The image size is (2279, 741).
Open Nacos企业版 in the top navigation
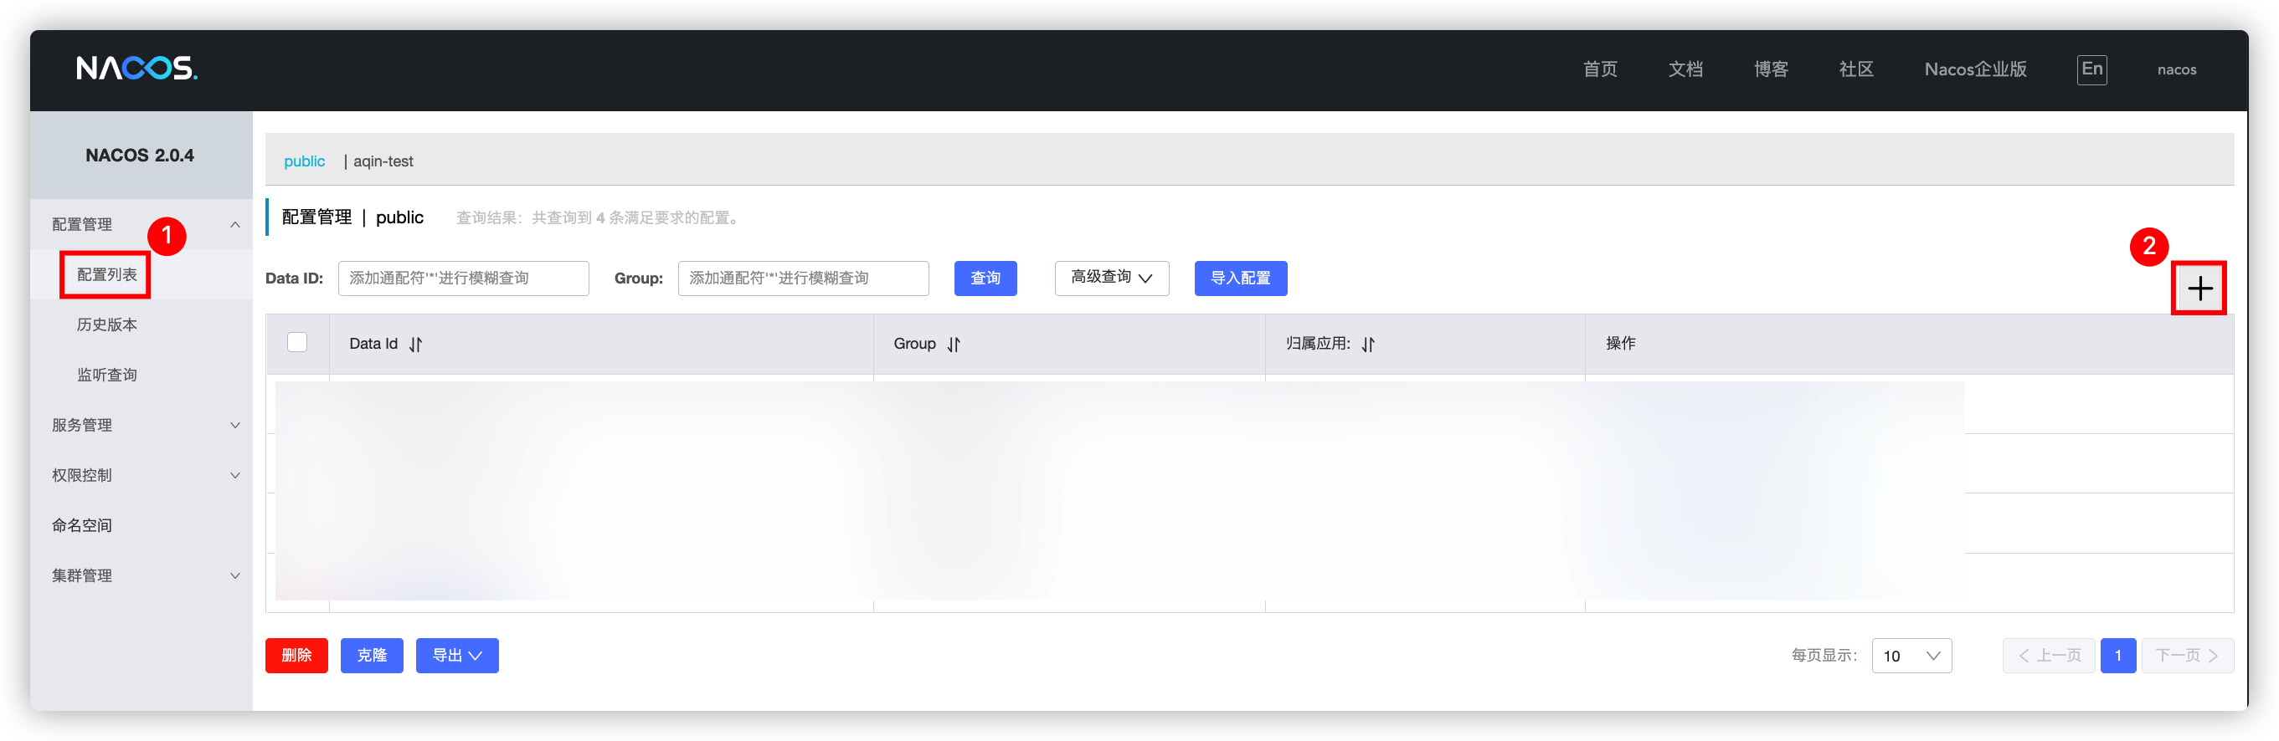pyautogui.click(x=1976, y=69)
